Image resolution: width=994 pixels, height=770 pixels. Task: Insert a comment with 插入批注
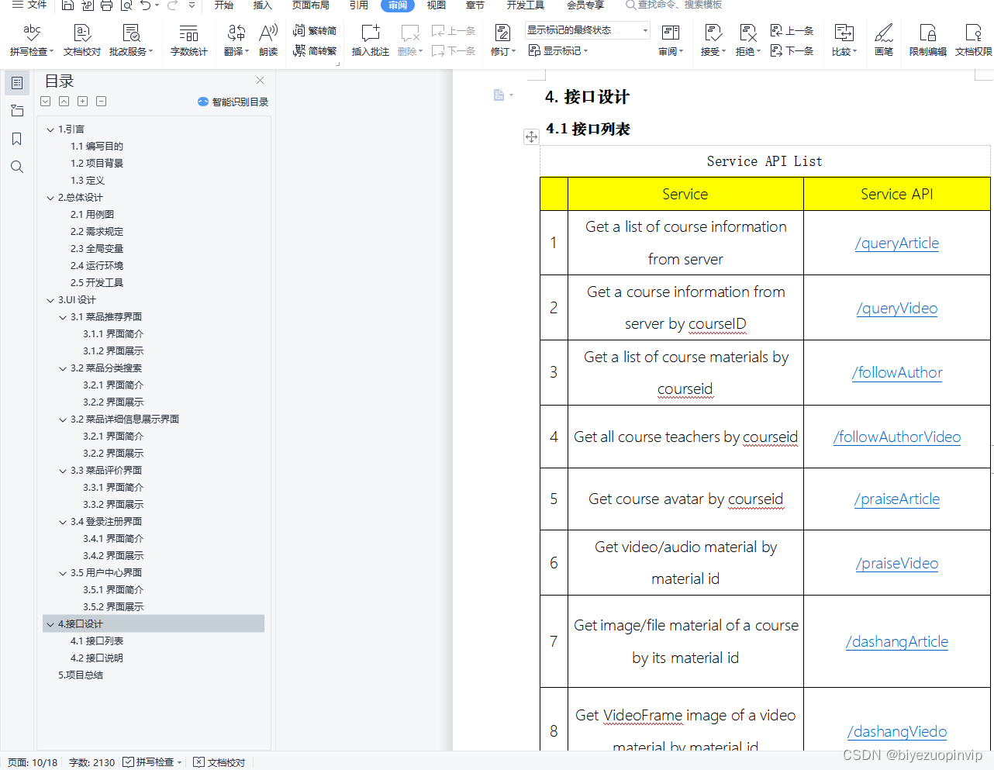[371, 40]
